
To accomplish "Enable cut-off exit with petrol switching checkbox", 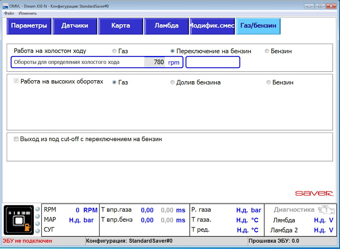I will pos(16,139).
